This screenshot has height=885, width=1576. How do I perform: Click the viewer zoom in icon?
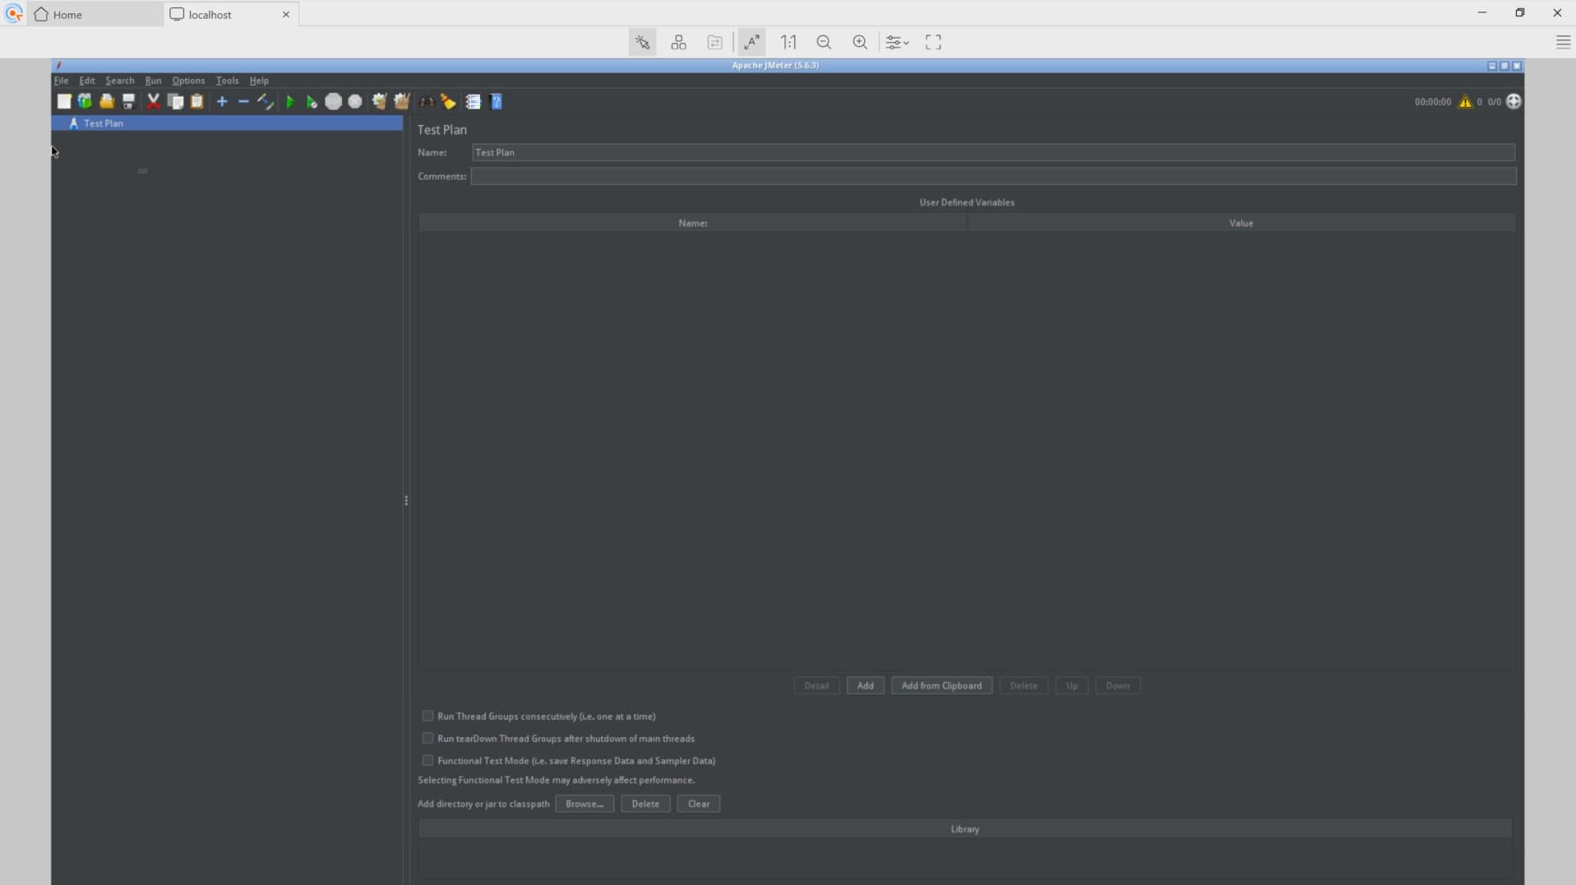(860, 42)
